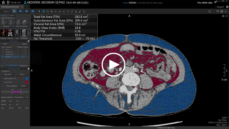This screenshot has height=129, width=229.
Task: Select the single-pane layout
Action: [x=14, y=11]
